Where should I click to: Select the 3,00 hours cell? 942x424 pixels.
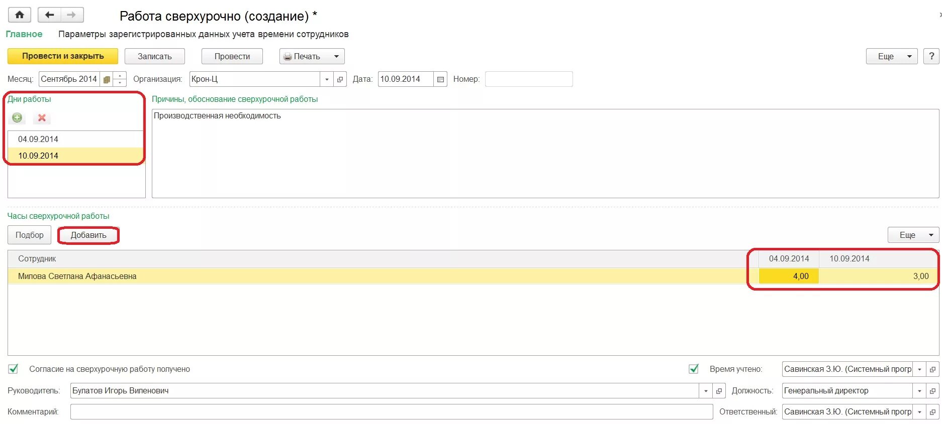coord(879,276)
